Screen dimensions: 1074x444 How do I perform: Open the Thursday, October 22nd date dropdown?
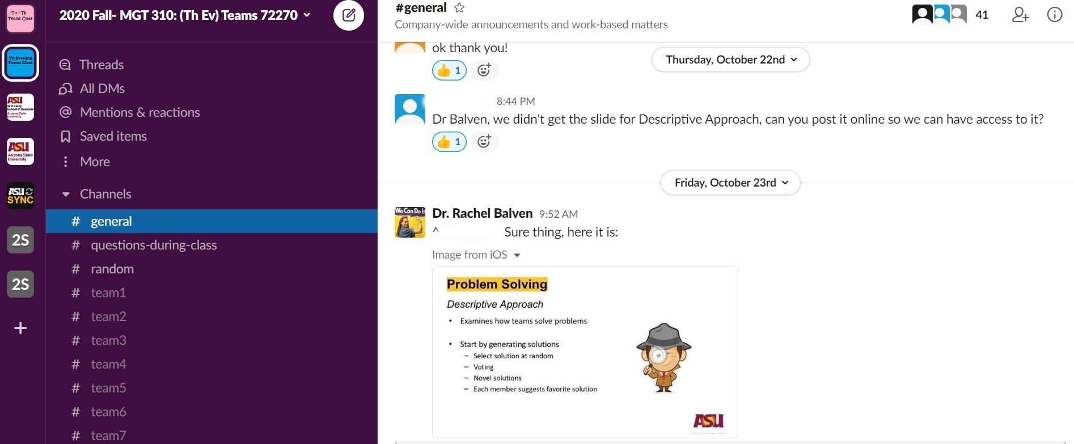[730, 60]
